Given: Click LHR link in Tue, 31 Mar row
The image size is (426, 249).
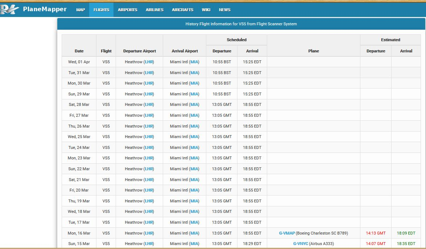Looking at the screenshot, I should [x=149, y=73].
